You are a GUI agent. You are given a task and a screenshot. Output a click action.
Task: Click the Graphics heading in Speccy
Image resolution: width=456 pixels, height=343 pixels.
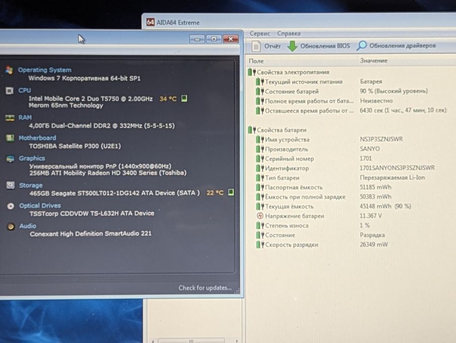(x=32, y=158)
